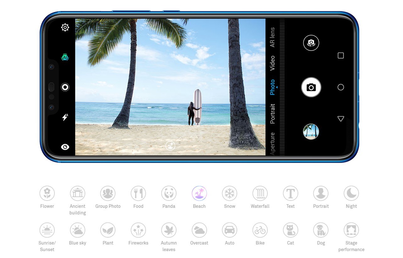Select the highlighted Beach scene icon
This screenshot has width=403, height=258.
pyautogui.click(x=199, y=193)
